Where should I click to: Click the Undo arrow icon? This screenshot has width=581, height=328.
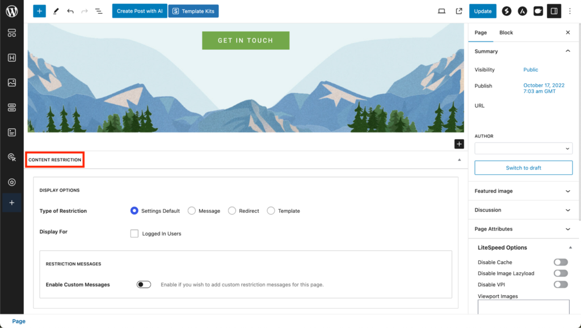coord(69,11)
